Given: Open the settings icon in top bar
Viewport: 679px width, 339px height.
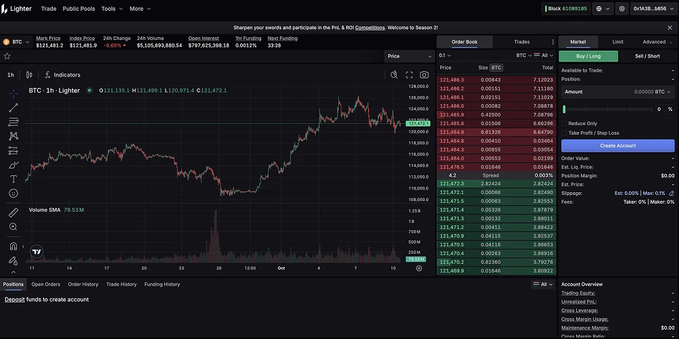Looking at the screenshot, I should [622, 9].
